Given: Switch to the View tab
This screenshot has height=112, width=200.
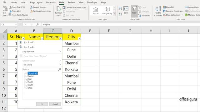Looking at the screenshot, I should pos(81,2).
